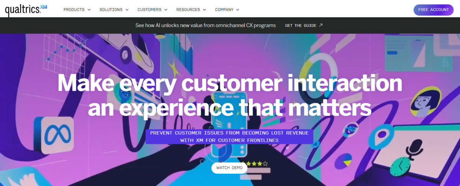Click the Meta infinity logo icon

pyautogui.click(x=54, y=135)
